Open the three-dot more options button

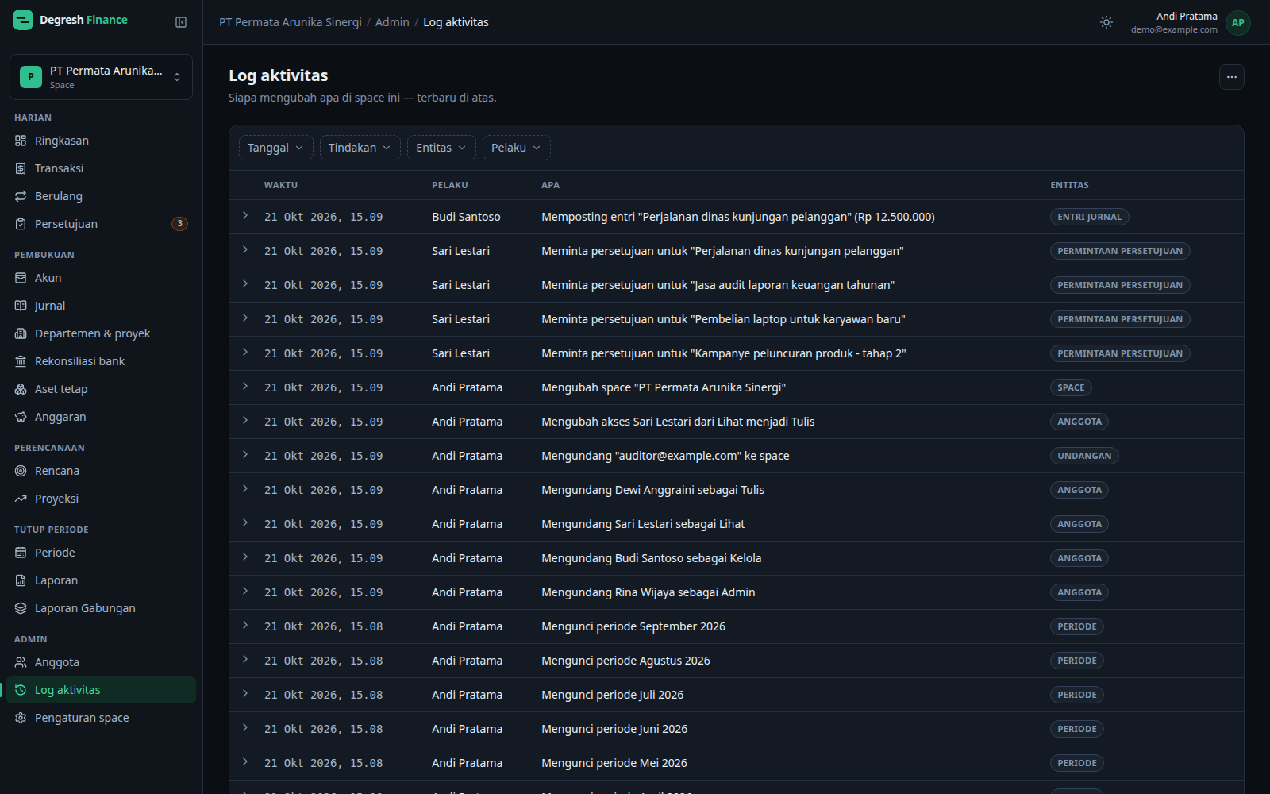pos(1231,77)
